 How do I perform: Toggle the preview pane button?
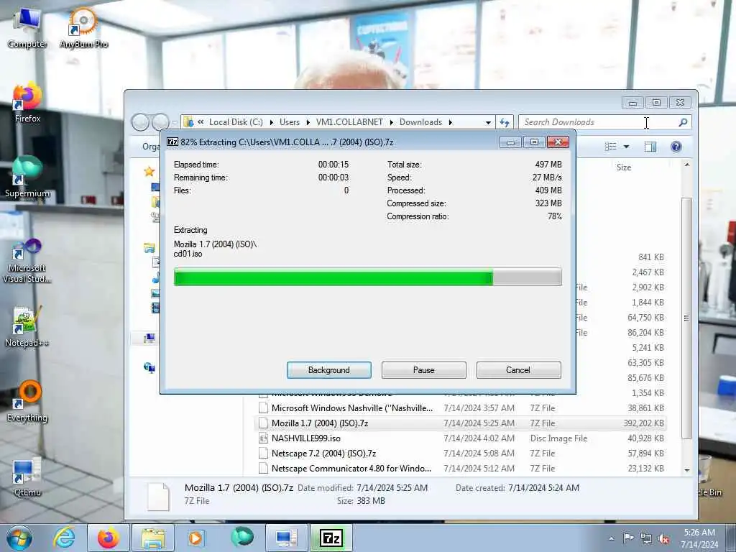click(650, 147)
